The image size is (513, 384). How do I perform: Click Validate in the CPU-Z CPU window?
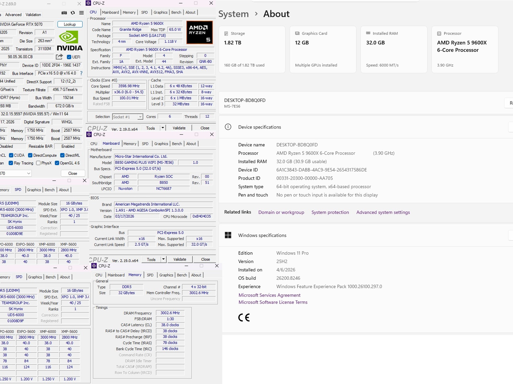pos(179,128)
